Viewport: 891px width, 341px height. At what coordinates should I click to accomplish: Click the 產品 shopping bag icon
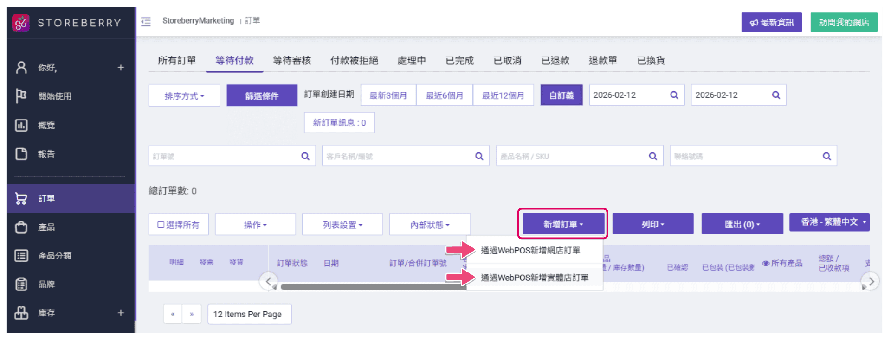pyautogui.click(x=21, y=227)
